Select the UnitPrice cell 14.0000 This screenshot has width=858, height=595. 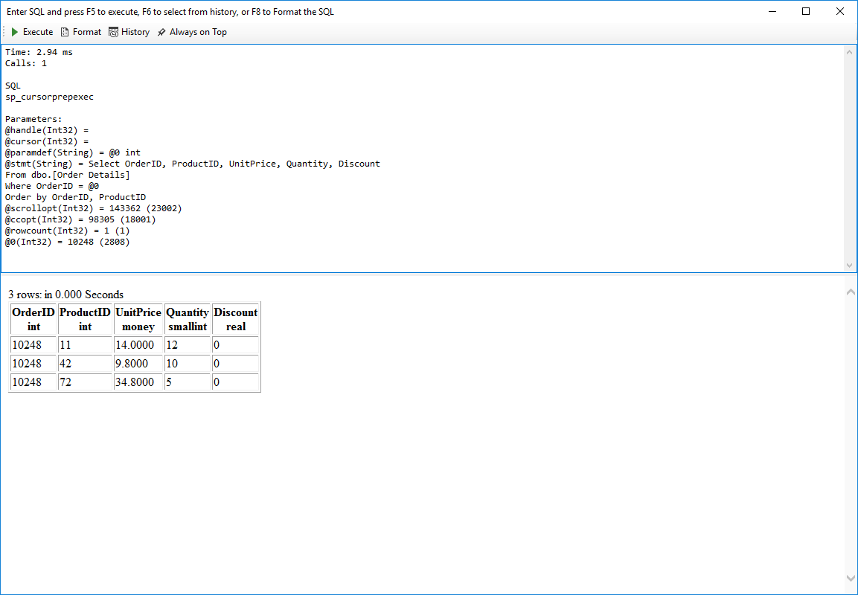pyautogui.click(x=138, y=345)
